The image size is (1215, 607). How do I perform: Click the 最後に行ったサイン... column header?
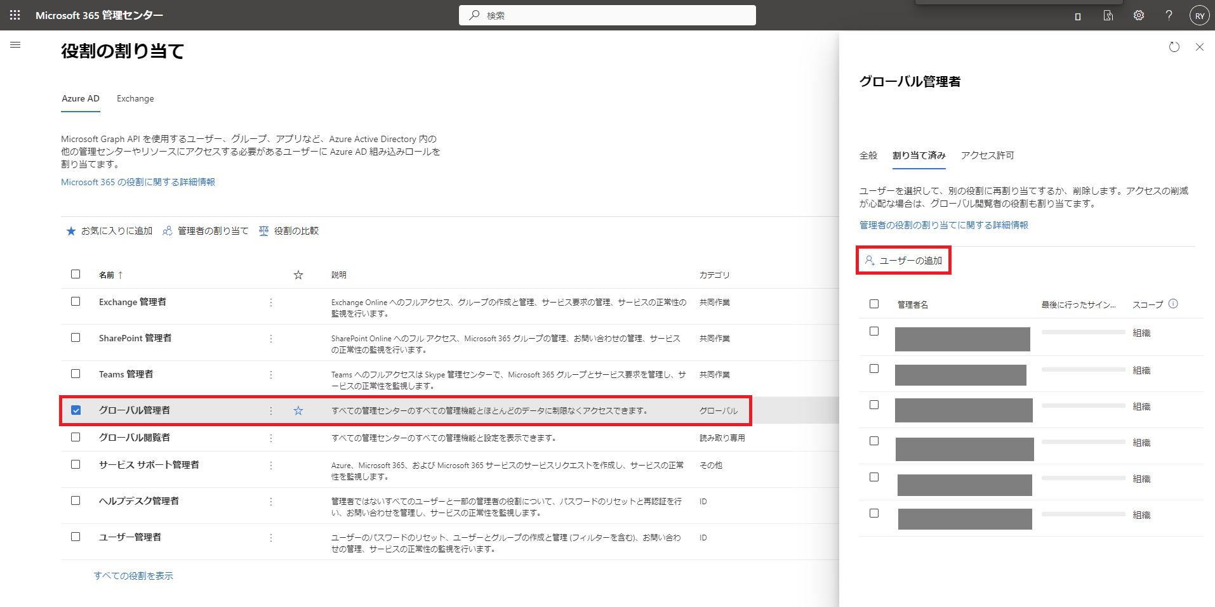click(x=1079, y=305)
